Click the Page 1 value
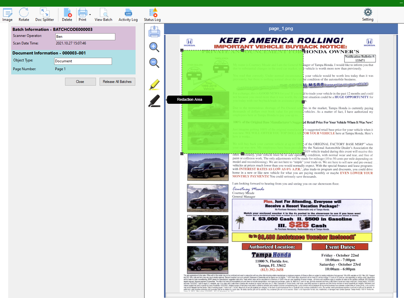 click(60, 69)
